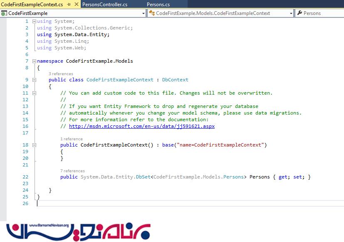Open the CodeFirstExample project dropdown
The image size is (344, 242).
click(x=144, y=13)
